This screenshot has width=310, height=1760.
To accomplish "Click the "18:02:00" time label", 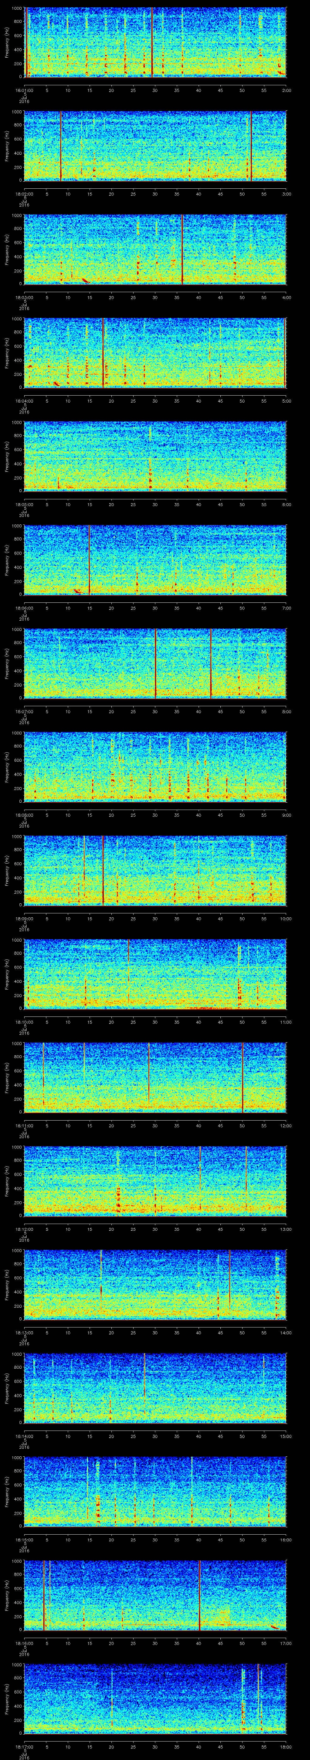I will pos(25,194).
